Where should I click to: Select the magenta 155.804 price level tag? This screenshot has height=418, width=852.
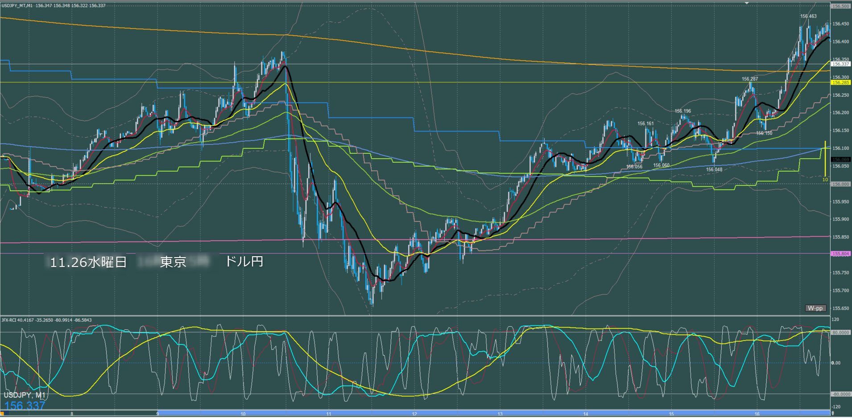click(840, 254)
